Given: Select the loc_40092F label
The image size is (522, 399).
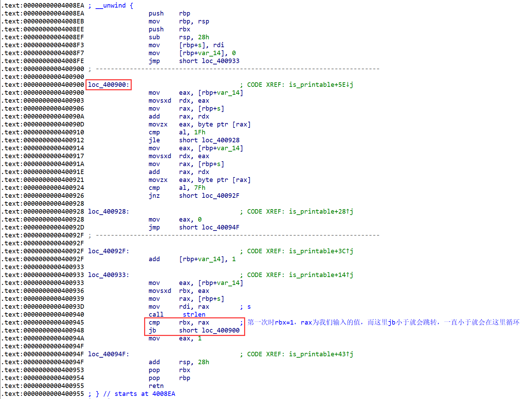Looking at the screenshot, I should click(108, 251).
